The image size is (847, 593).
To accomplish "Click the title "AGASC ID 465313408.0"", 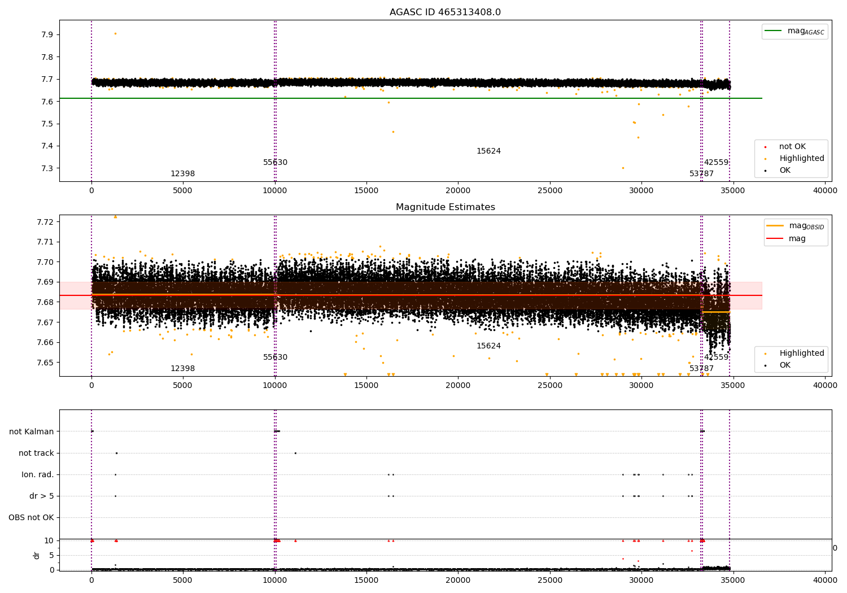I will pos(445,12).
